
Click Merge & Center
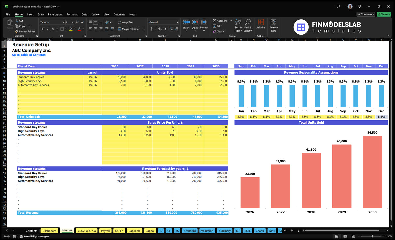pyautogui.click(x=128, y=29)
